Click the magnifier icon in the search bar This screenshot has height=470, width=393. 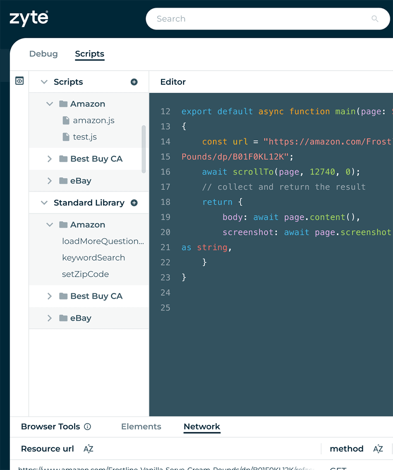[375, 19]
